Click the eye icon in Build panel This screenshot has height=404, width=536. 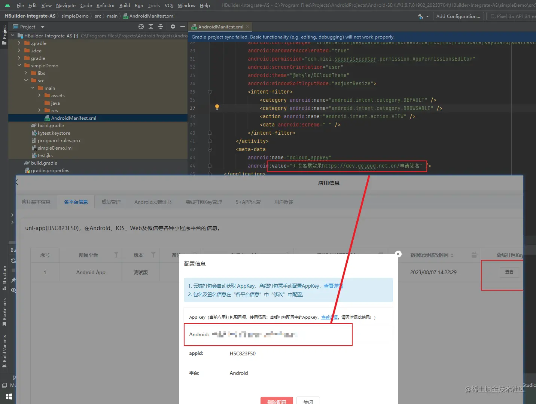pyautogui.click(x=13, y=290)
